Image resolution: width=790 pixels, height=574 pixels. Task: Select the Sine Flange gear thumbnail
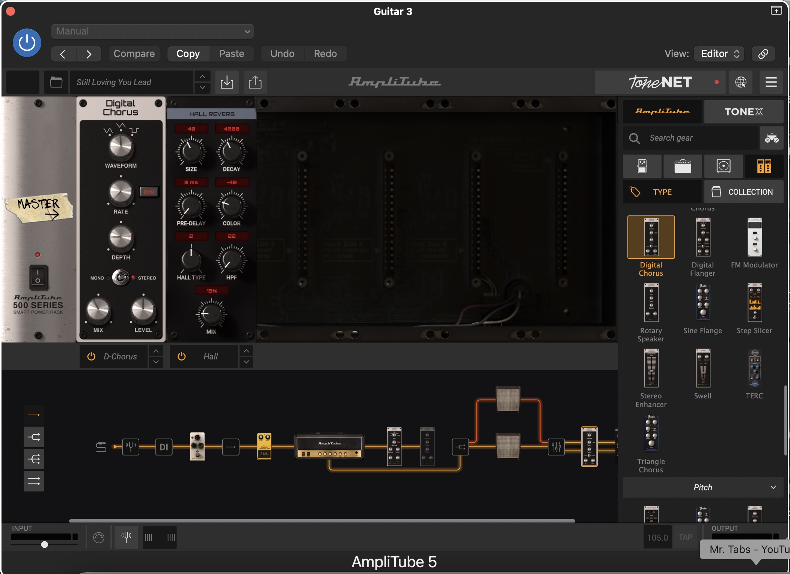[703, 302]
